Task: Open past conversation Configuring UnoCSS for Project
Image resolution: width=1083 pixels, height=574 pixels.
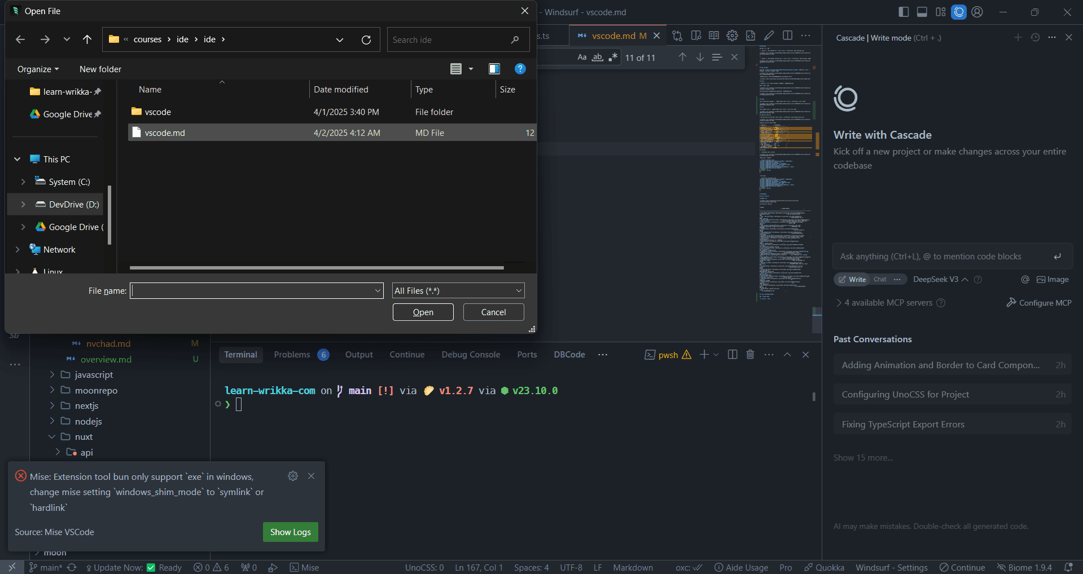Action: [952, 394]
